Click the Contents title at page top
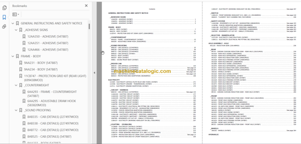This screenshot has height=144, width=301. coord(152,9)
